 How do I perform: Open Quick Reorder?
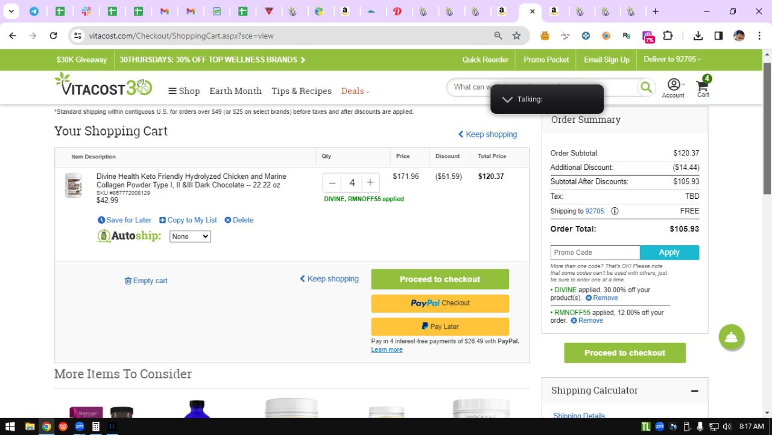[486, 60]
